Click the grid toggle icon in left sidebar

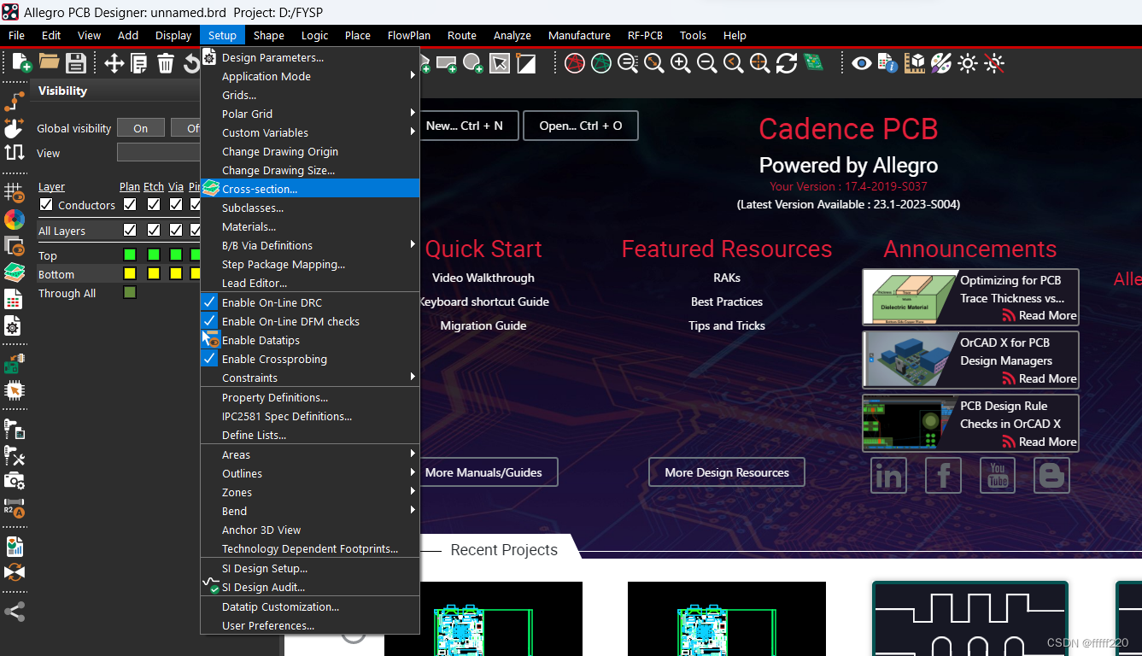pyautogui.click(x=15, y=193)
